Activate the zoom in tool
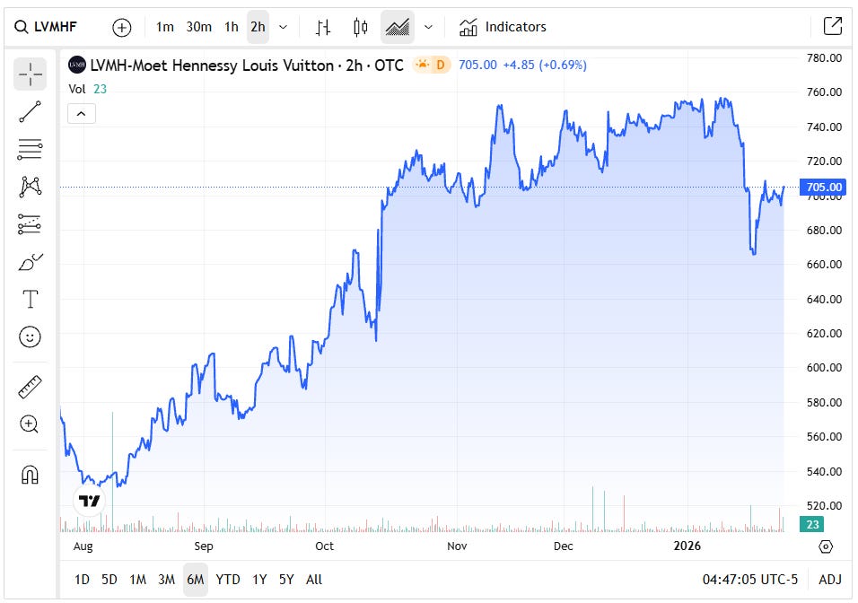The height and width of the screenshot is (603, 858). click(31, 424)
